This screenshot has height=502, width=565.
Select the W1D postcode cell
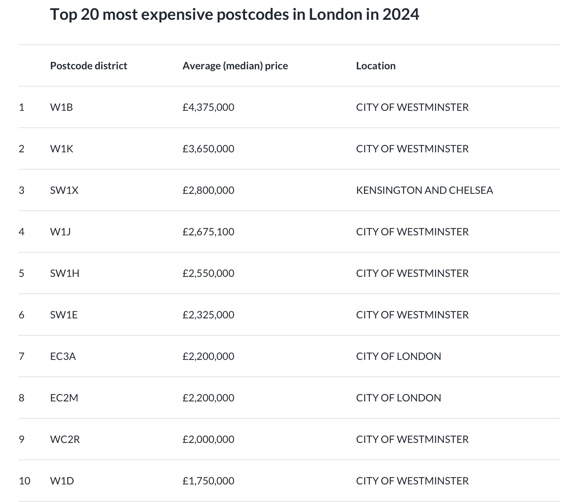click(x=62, y=481)
